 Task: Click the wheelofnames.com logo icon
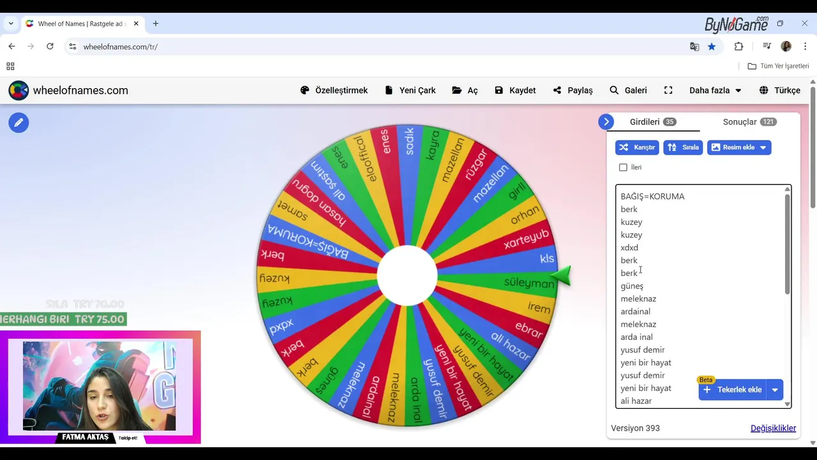point(19,90)
